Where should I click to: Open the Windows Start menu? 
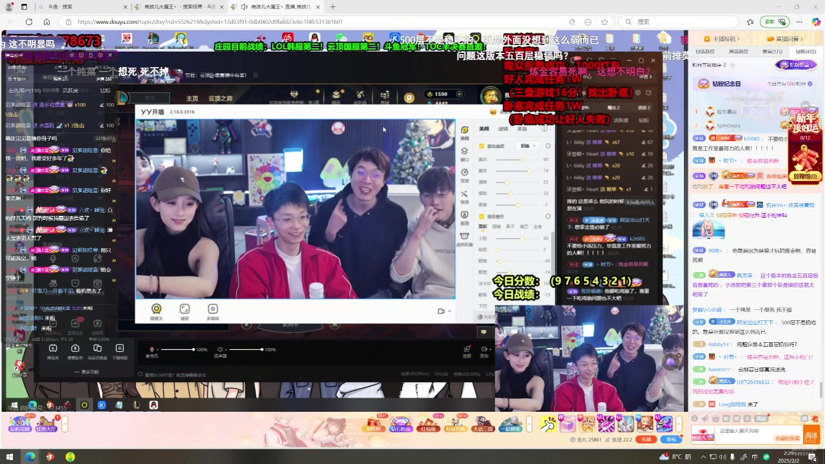pos(10,457)
